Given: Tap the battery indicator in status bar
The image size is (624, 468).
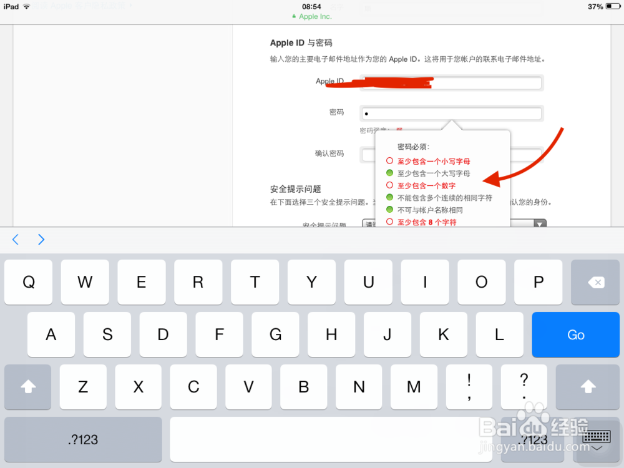Looking at the screenshot, I should (x=613, y=6).
